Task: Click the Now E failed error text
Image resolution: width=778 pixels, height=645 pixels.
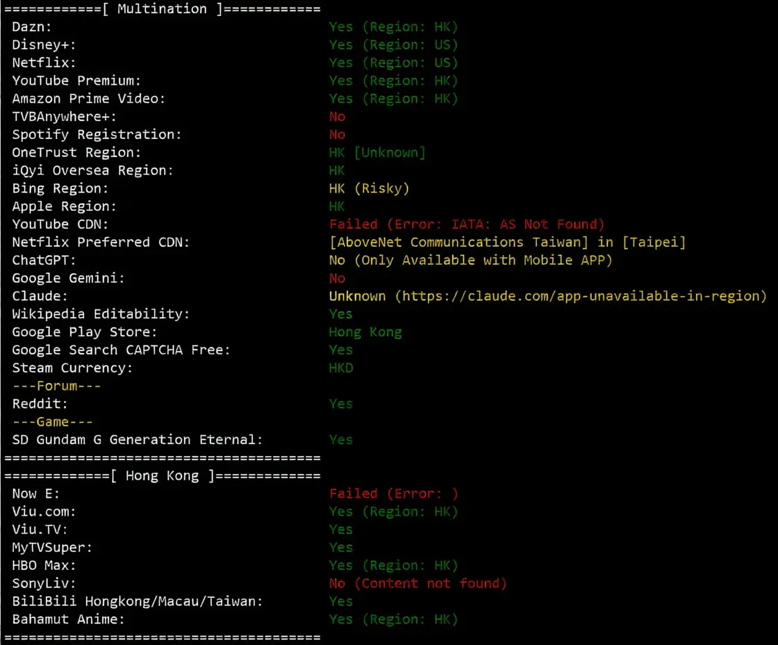Action: (x=393, y=493)
